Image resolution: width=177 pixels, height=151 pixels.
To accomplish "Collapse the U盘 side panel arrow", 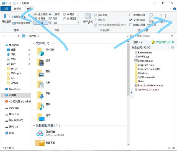I will tap(131, 93).
